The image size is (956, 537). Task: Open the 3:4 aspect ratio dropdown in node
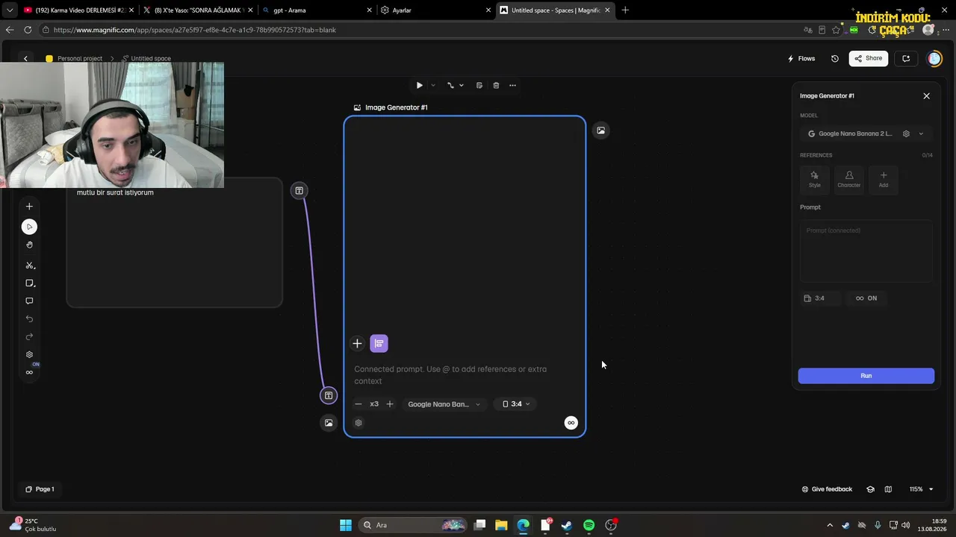click(x=515, y=404)
